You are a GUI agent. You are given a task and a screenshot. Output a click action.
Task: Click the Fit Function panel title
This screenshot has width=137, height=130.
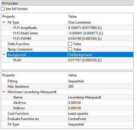coord(10,3)
